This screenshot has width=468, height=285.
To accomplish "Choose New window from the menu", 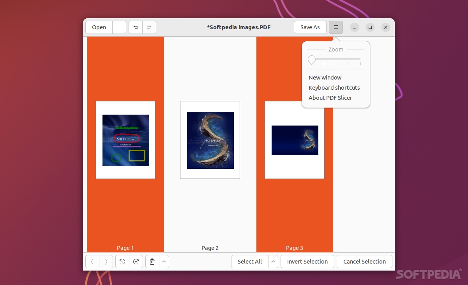I will (x=325, y=77).
